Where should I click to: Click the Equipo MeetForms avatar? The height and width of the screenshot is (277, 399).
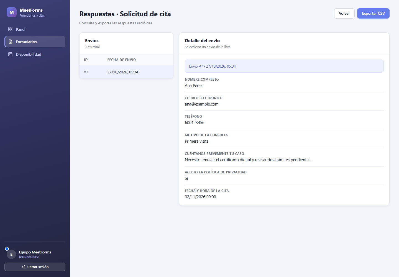pos(11,254)
